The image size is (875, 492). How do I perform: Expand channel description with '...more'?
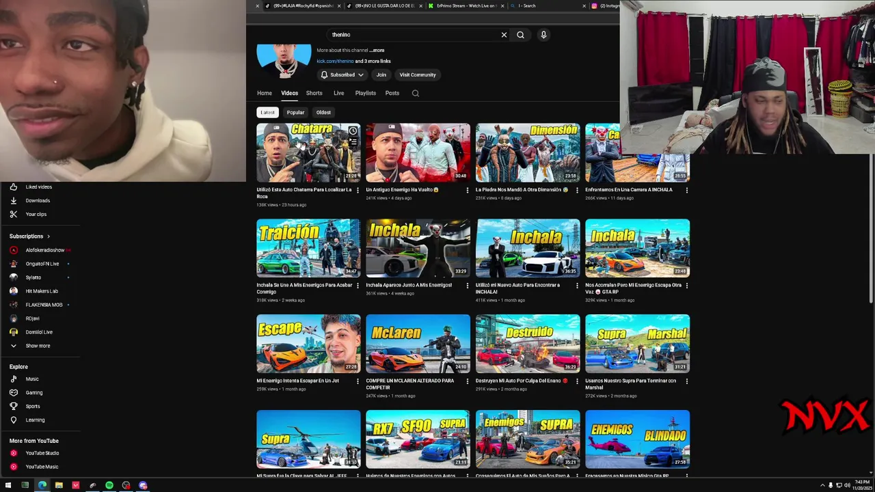[377, 50]
